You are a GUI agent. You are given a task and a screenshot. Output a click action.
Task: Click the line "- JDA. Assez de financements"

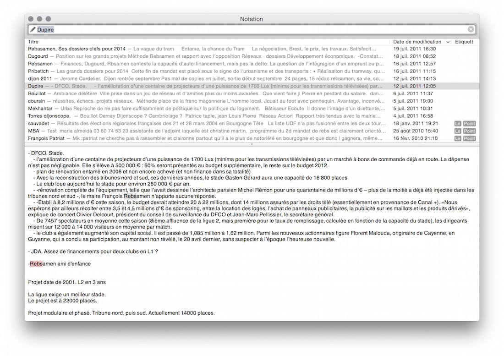click(x=93, y=252)
